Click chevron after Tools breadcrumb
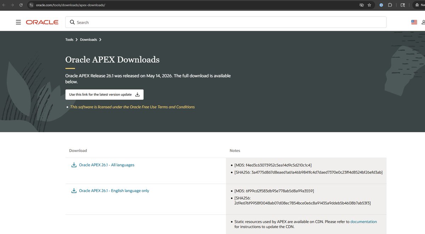This screenshot has width=425, height=234. click(76, 40)
